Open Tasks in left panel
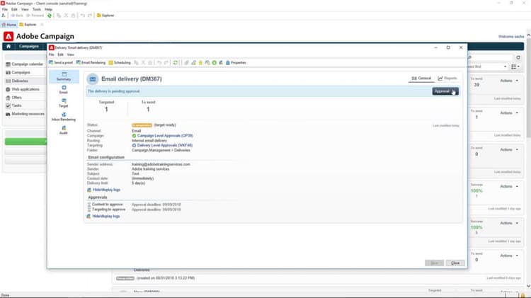 [x=13, y=105]
